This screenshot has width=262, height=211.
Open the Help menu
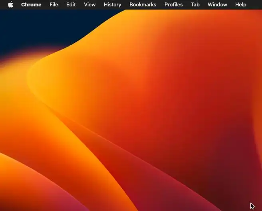[x=241, y=4]
